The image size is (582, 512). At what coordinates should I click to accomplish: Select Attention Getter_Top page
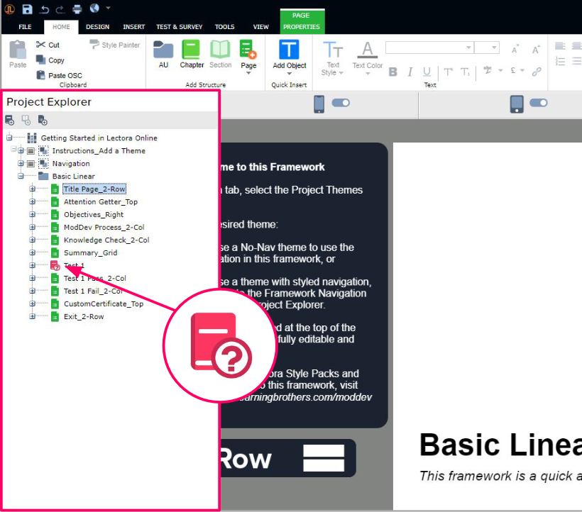tap(101, 201)
